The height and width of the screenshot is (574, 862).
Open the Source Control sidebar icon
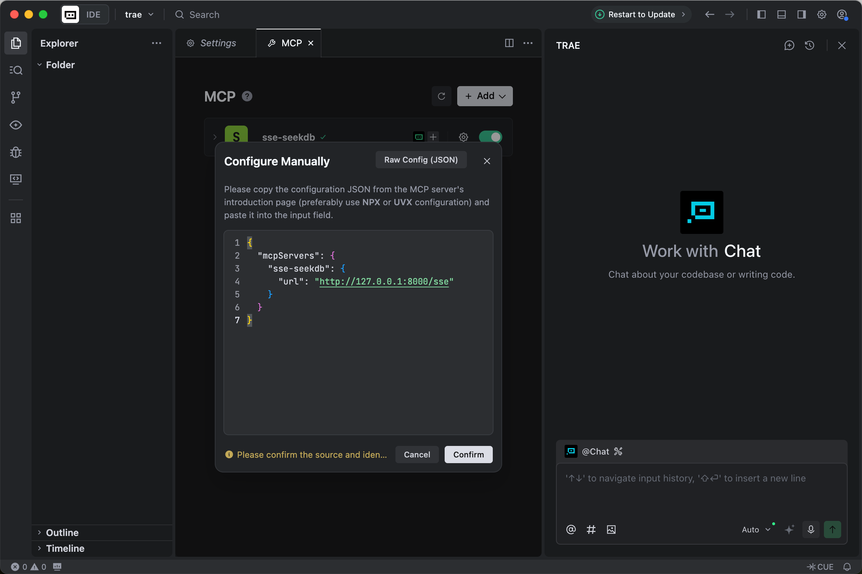click(x=15, y=97)
